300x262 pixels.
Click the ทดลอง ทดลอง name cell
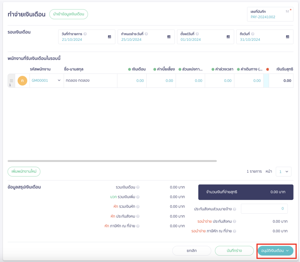(91, 81)
